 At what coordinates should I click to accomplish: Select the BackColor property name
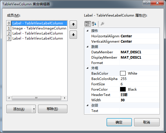point(100,73)
